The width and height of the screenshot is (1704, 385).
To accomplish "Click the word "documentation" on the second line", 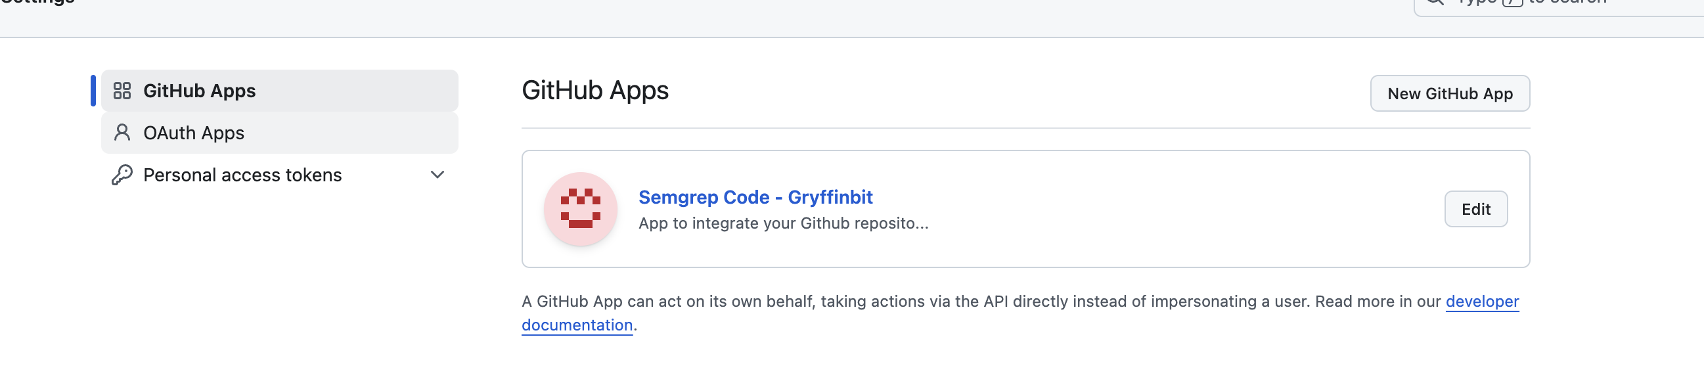I will pos(577,325).
